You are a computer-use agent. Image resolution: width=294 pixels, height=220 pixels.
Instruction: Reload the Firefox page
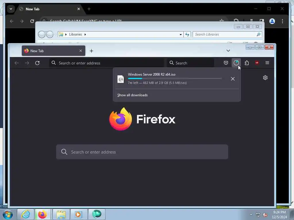pyautogui.click(x=37, y=63)
